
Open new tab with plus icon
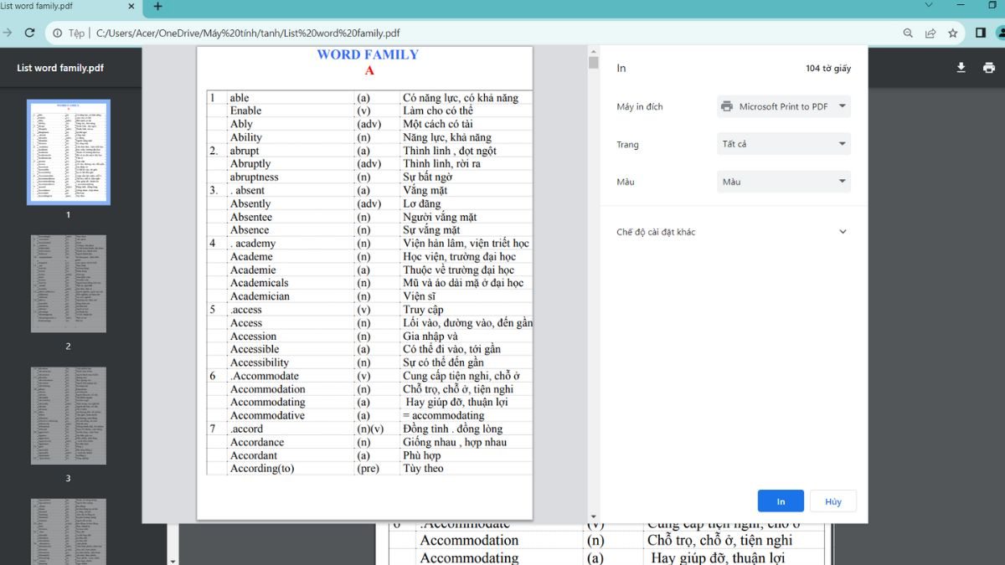[x=157, y=7]
